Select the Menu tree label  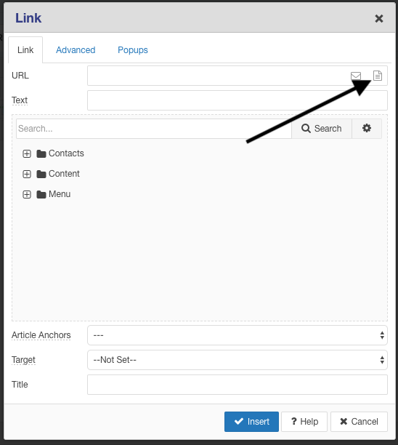click(60, 194)
